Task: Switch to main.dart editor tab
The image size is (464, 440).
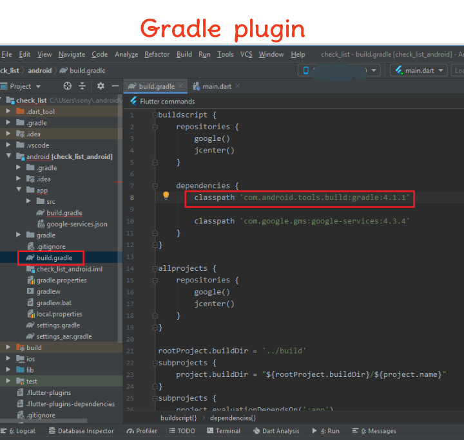Action: [217, 86]
